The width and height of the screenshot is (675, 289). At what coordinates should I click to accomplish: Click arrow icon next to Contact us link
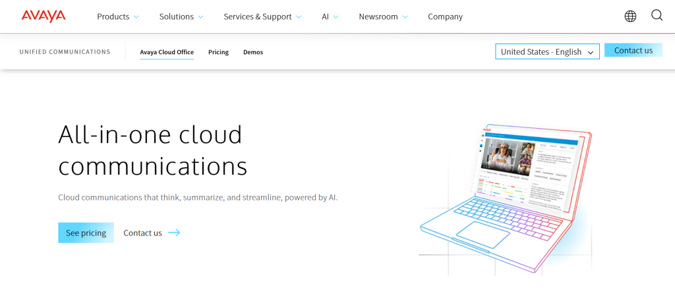point(174,233)
